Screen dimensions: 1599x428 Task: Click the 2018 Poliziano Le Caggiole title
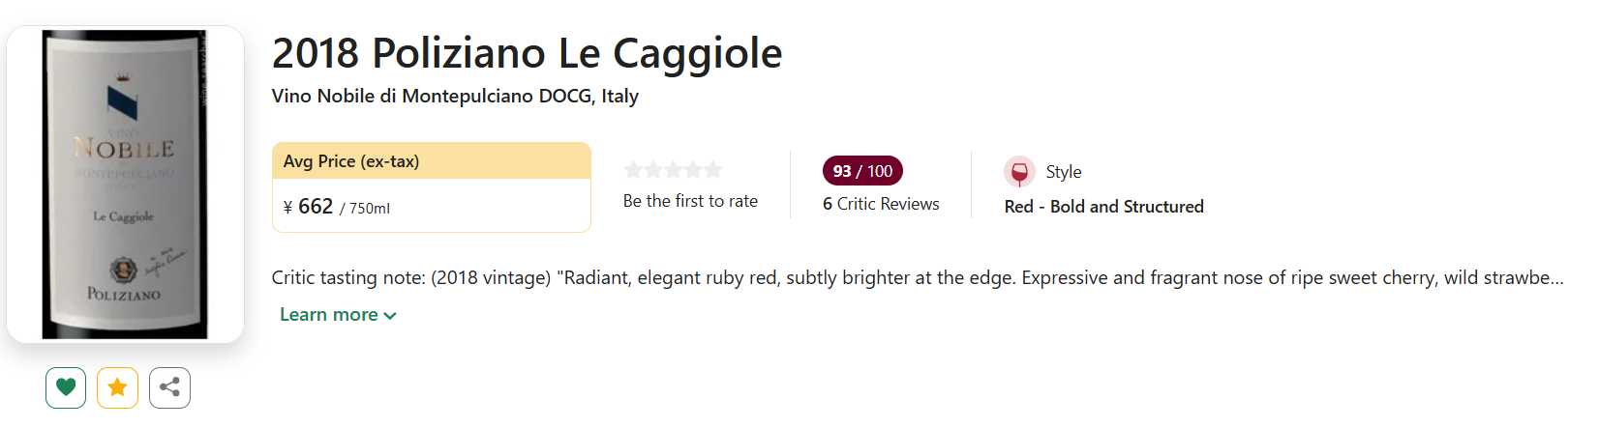527,53
